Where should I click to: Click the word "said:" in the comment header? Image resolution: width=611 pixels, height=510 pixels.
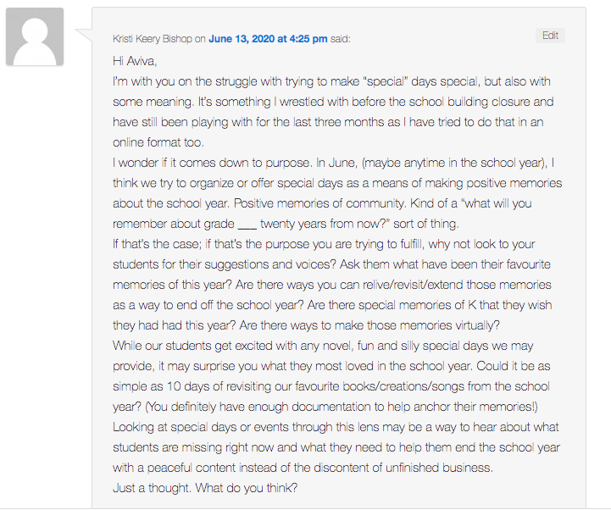click(340, 38)
